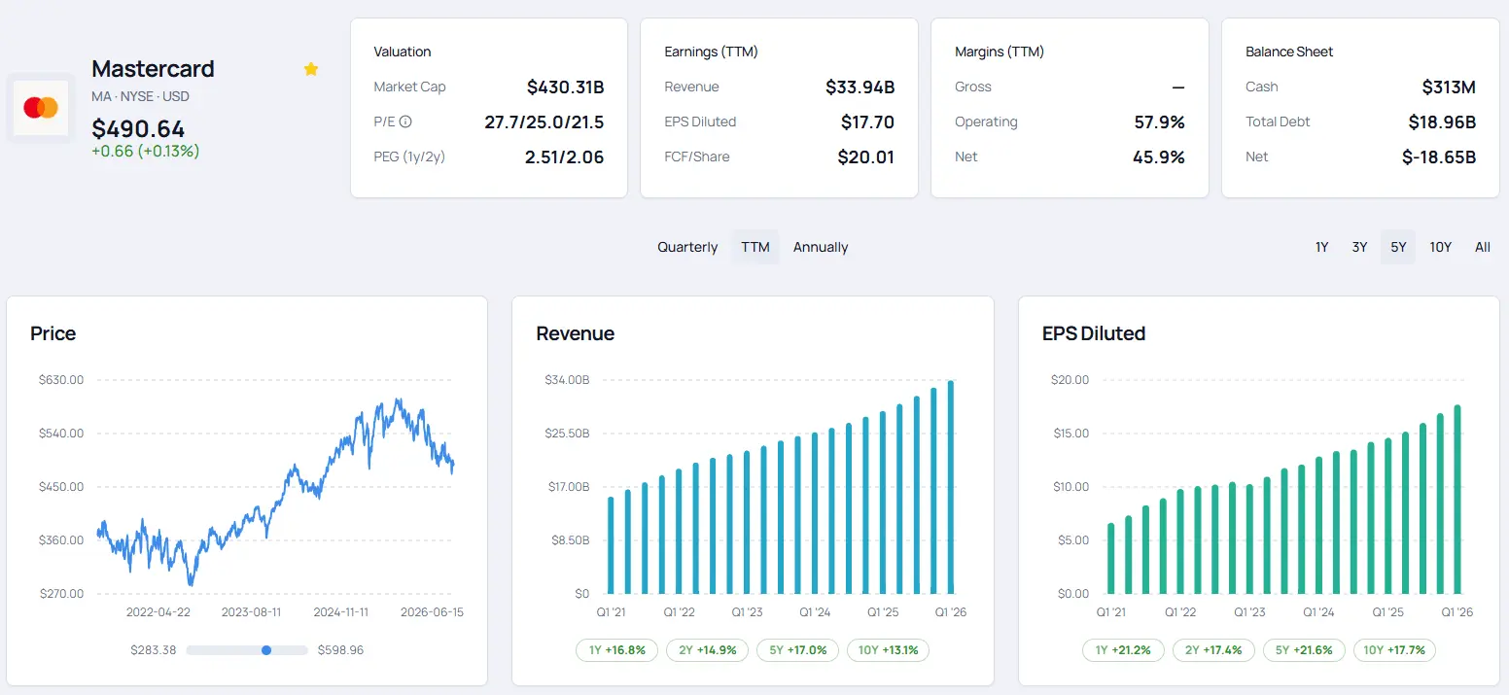Click the last EPS Diluted bar for Q1 '26

point(1457,500)
